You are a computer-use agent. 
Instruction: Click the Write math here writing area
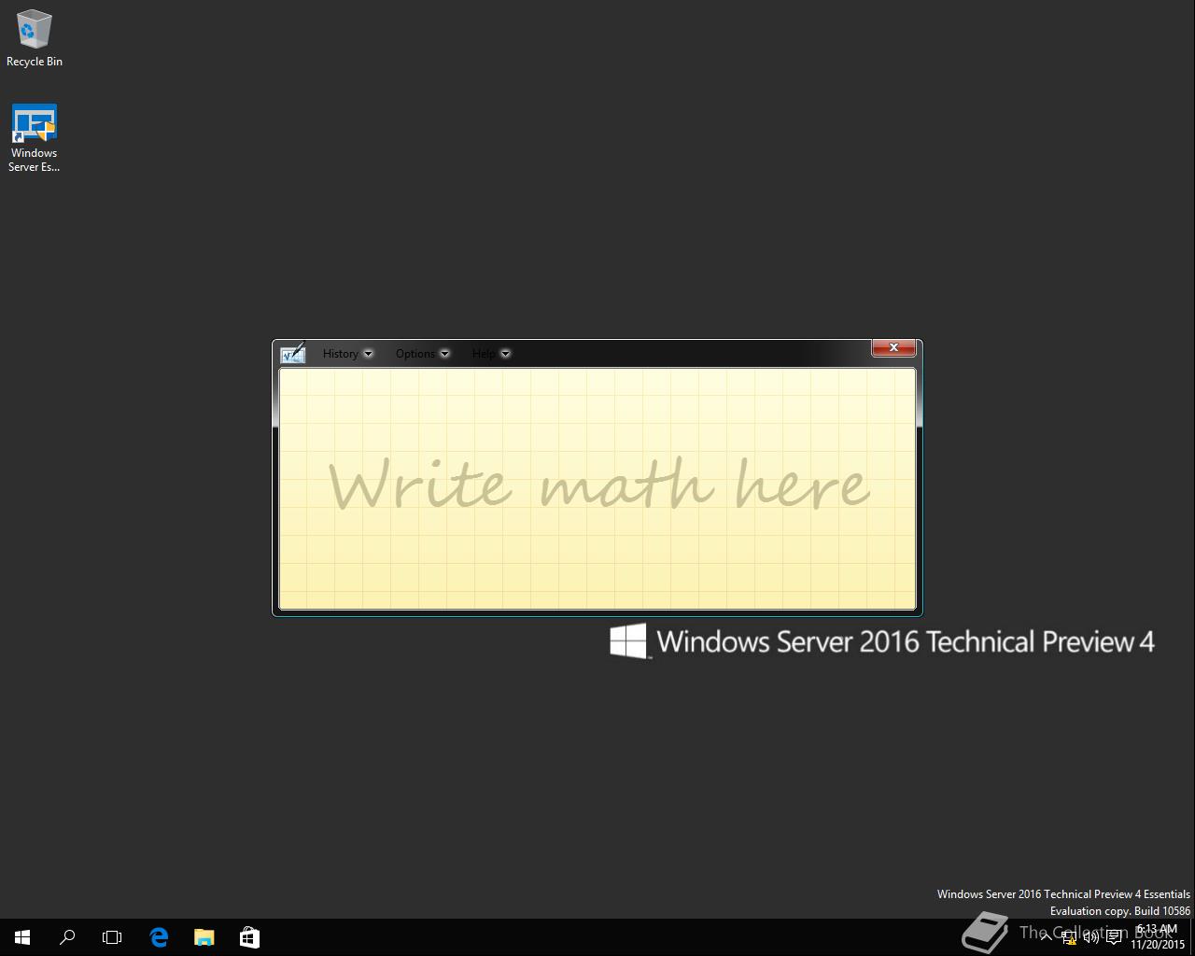click(597, 489)
